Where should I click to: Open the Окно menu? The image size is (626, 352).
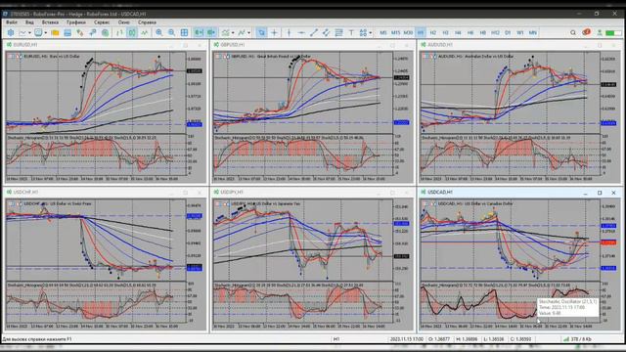[124, 22]
